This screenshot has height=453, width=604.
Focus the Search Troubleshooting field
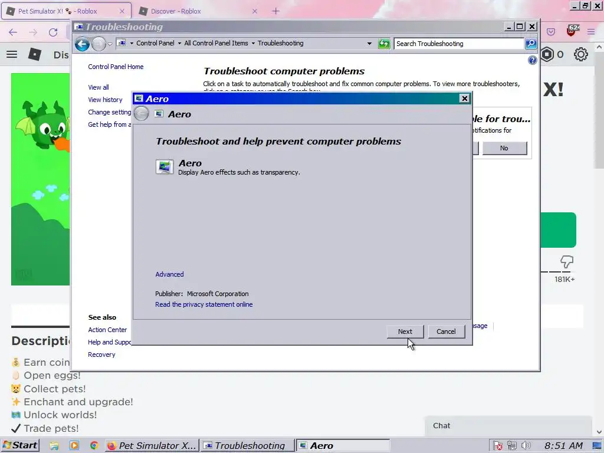(458, 44)
